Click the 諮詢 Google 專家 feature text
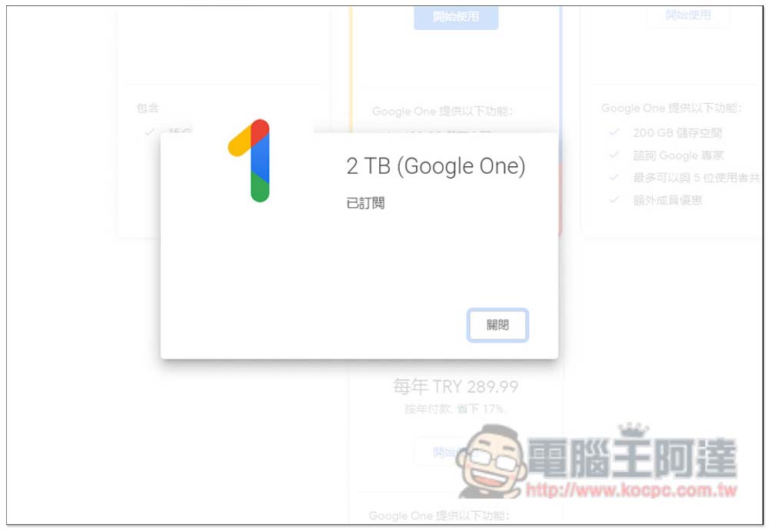This screenshot has height=531, width=769. tap(678, 155)
